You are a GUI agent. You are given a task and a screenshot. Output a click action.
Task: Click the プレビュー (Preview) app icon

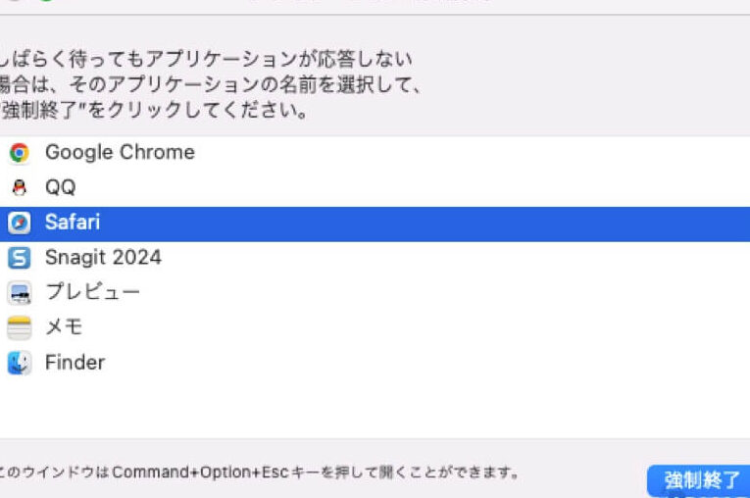pos(19,293)
